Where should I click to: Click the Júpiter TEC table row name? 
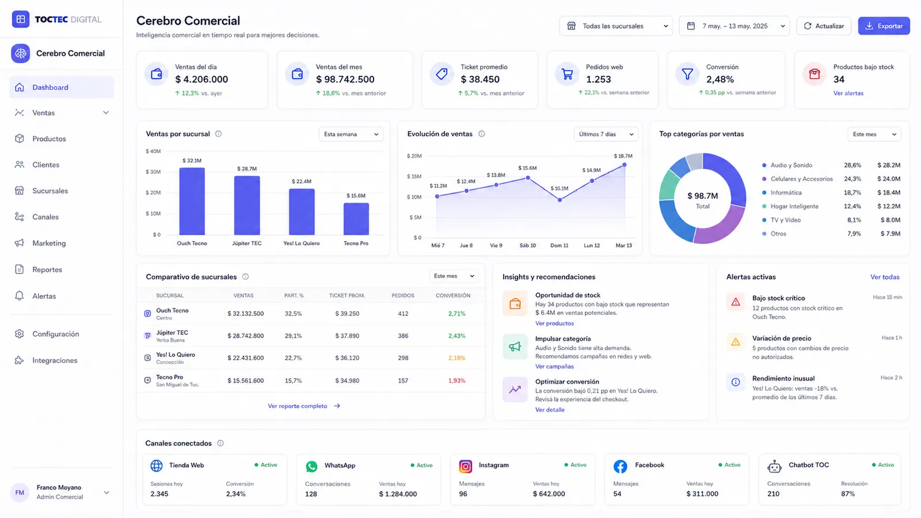172,333
